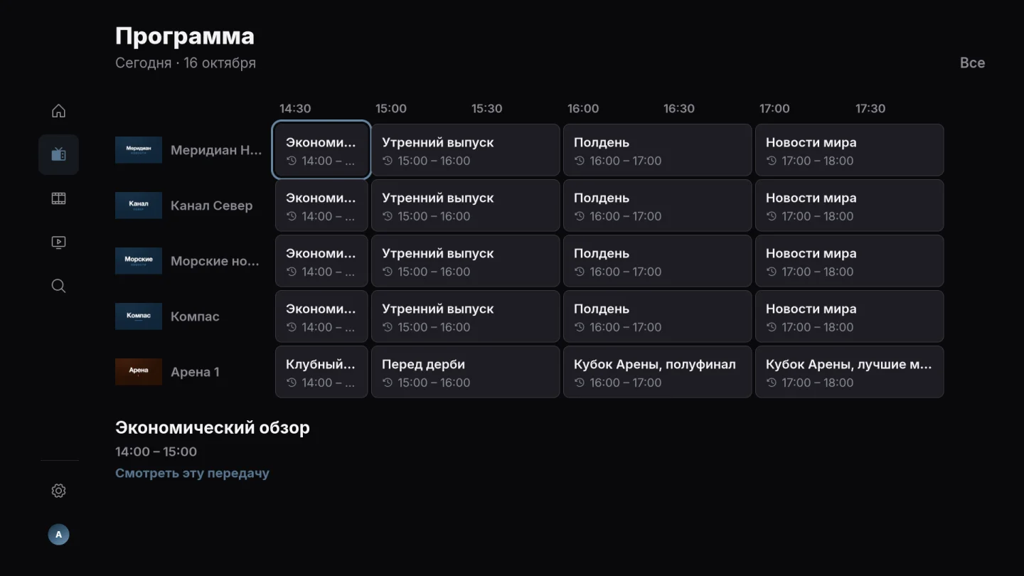
Task: Select the Компас channel logo
Action: (x=139, y=316)
